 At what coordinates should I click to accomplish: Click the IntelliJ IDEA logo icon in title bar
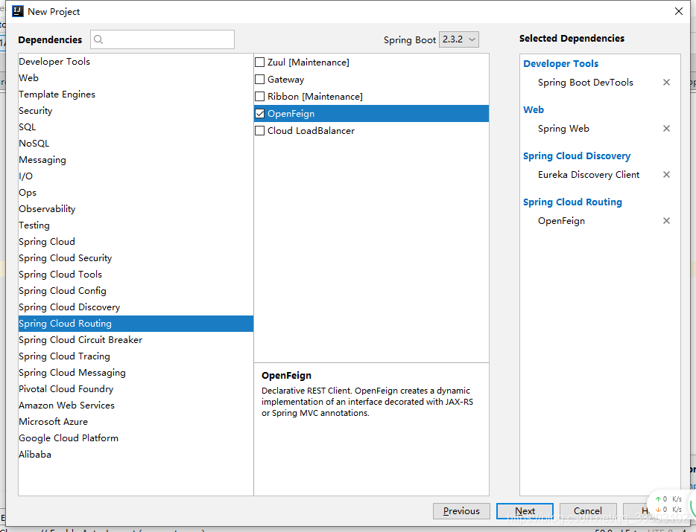pyautogui.click(x=18, y=11)
